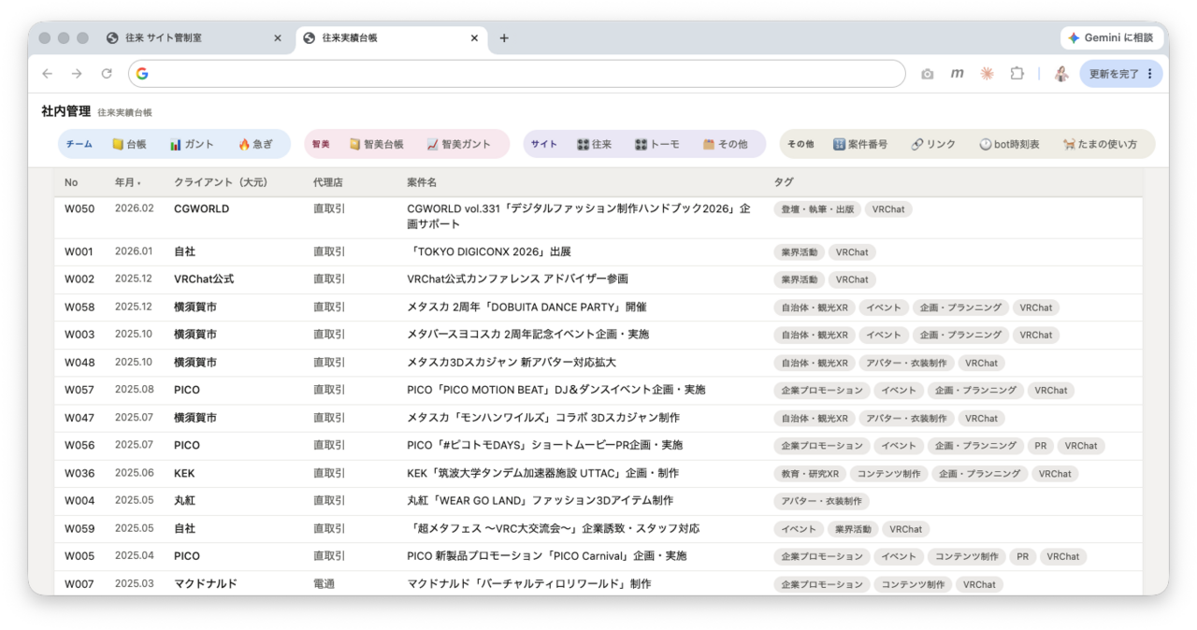Select the 丸紅 client cell
1197x630 pixels.
[x=184, y=501]
